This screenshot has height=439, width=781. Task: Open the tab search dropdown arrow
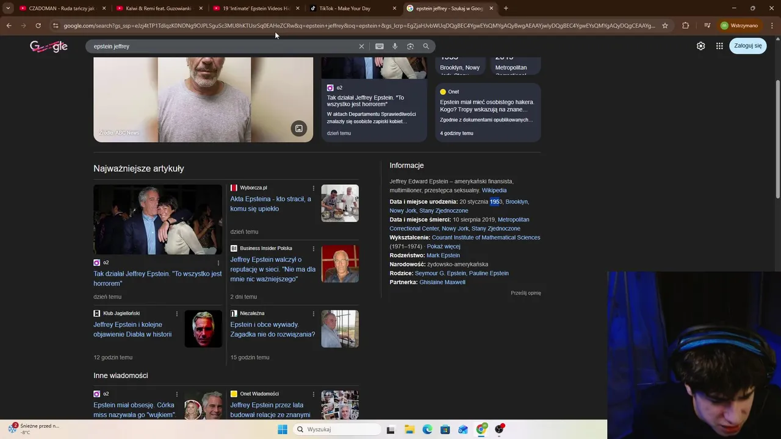[8, 9]
